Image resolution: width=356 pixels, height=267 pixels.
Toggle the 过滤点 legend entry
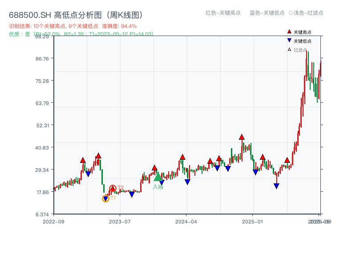tap(297, 50)
